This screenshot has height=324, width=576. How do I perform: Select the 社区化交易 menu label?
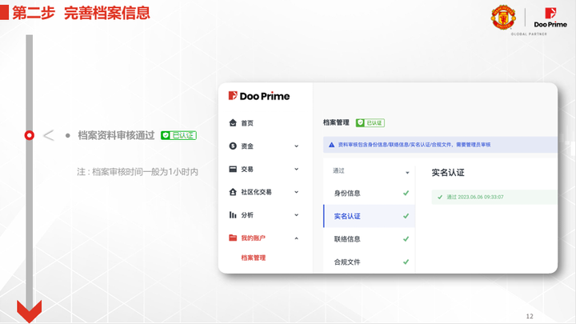tap(256, 192)
